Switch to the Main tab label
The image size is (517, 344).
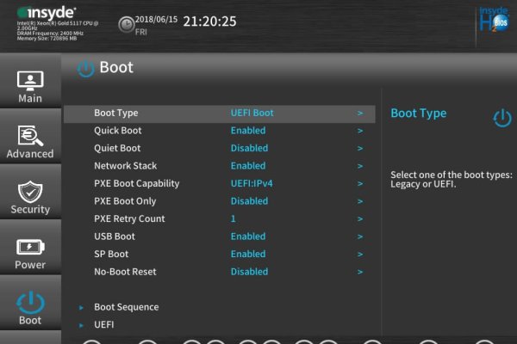click(x=30, y=98)
